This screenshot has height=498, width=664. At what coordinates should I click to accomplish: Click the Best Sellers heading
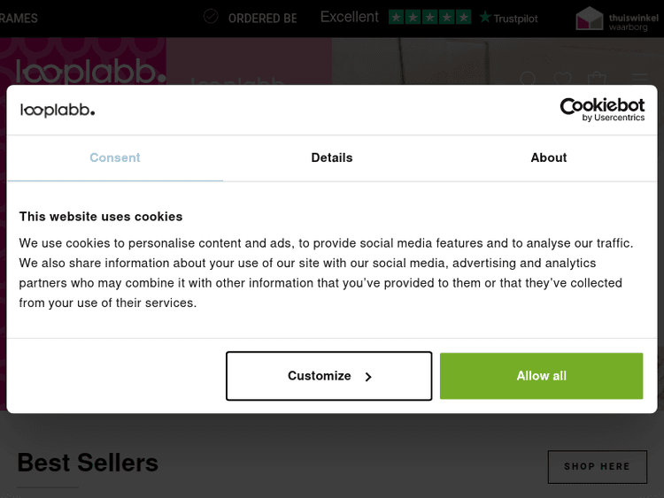[88, 463]
